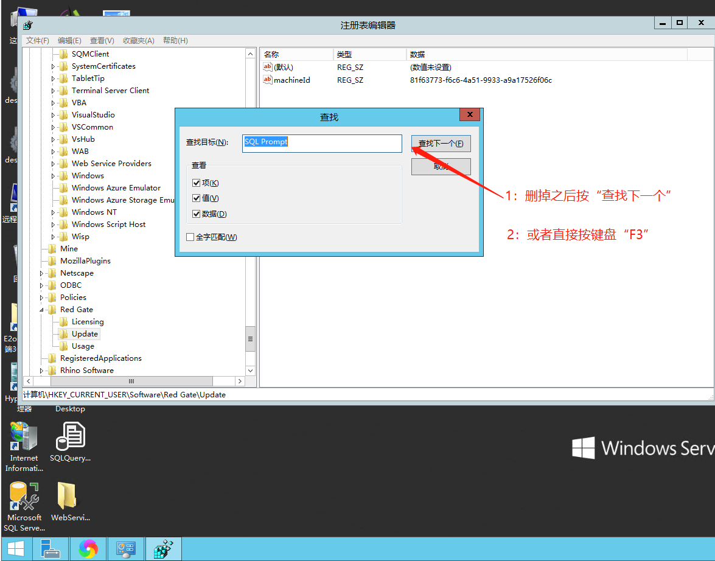Image resolution: width=715 pixels, height=561 pixels.
Task: Expand the Terminal Server Client node
Action: click(53, 91)
